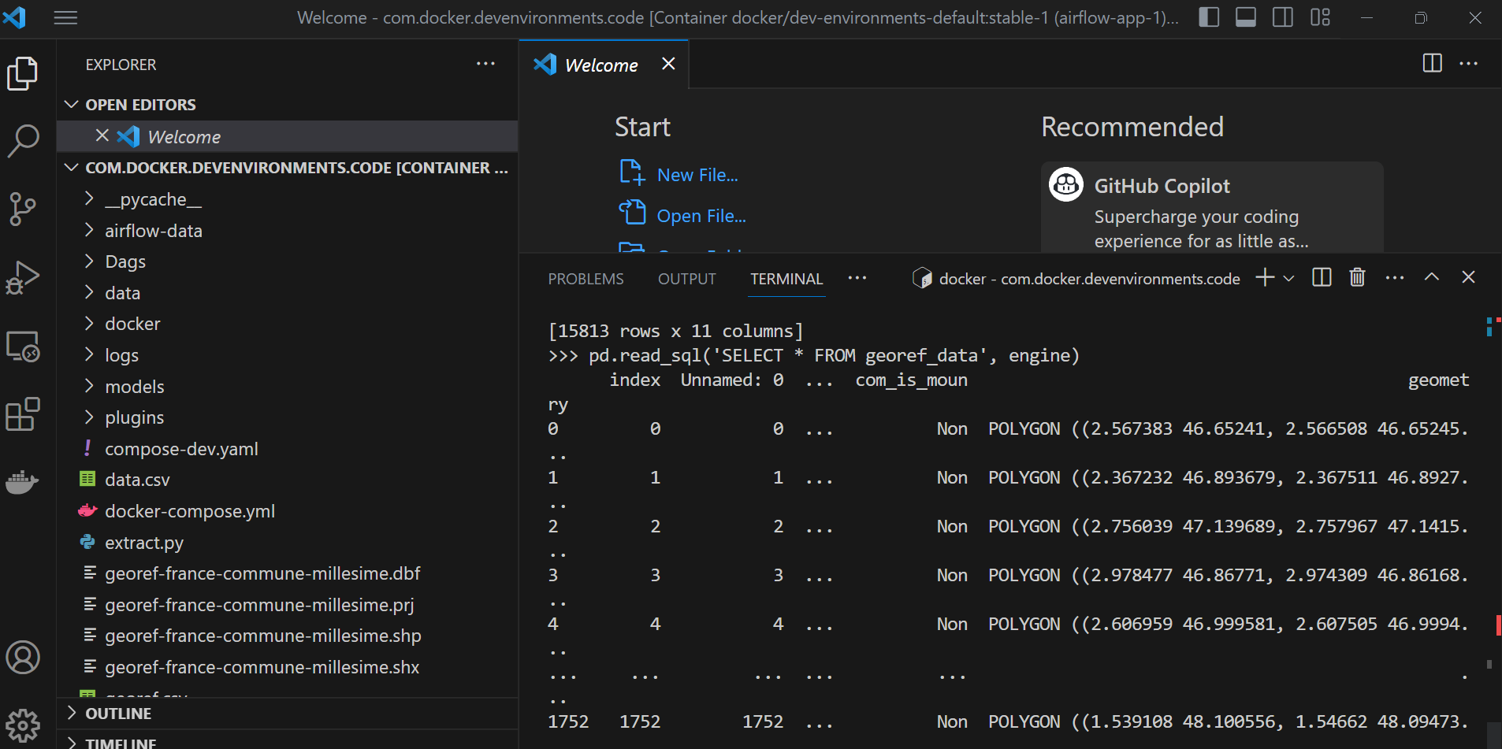1502x749 pixels.
Task: Open the Docker view
Action: coord(23,481)
